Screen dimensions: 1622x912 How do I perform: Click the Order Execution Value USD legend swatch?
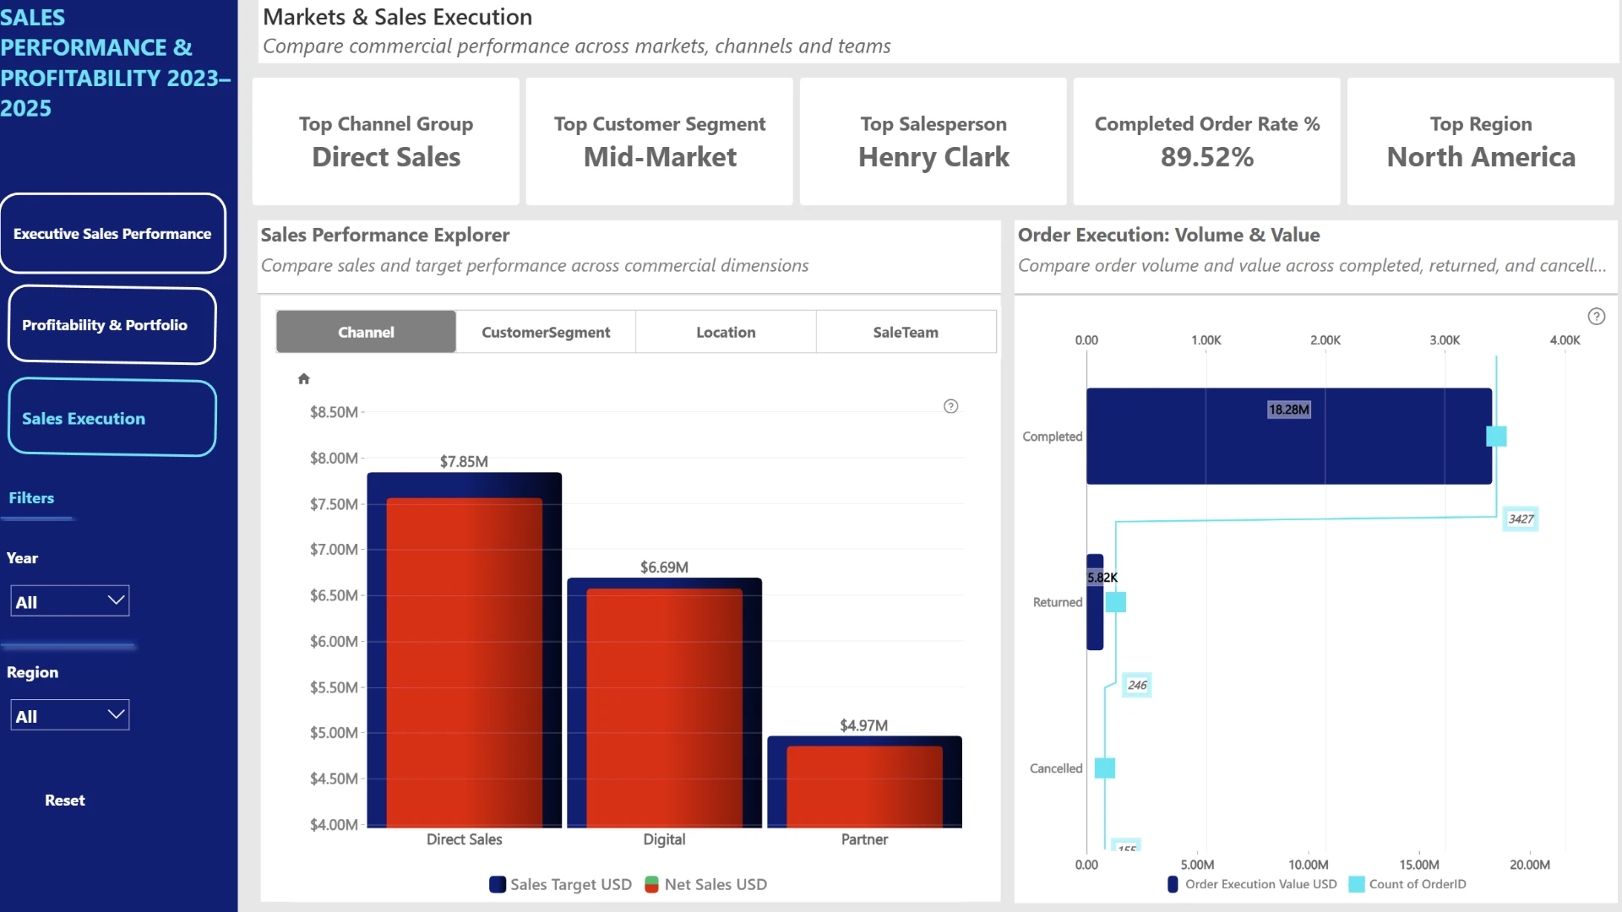(1173, 884)
